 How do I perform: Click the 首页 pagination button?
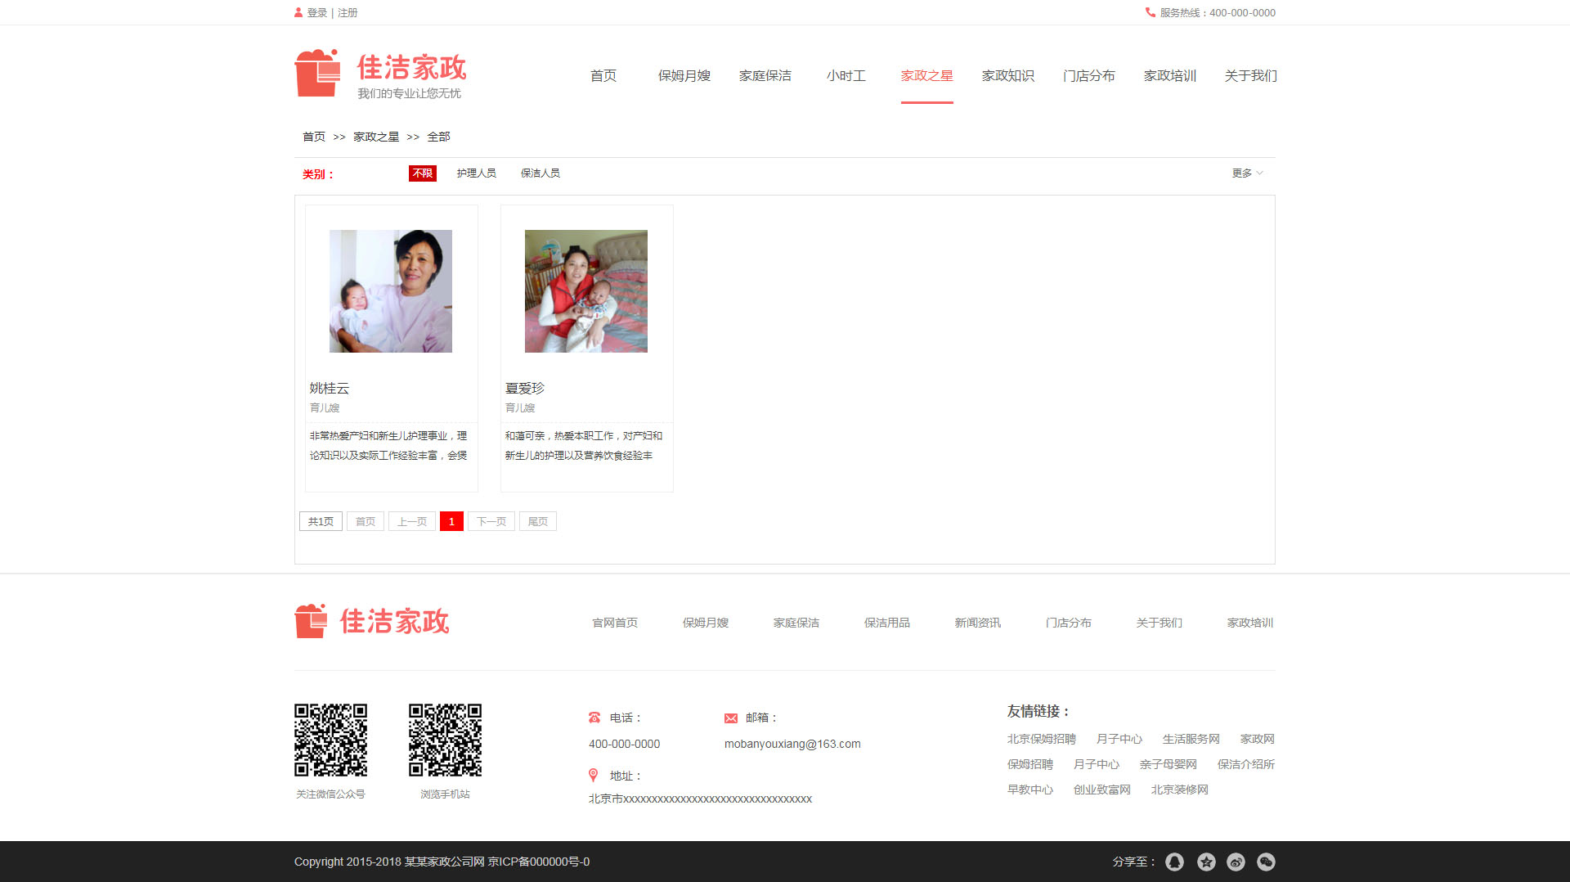pos(366,521)
